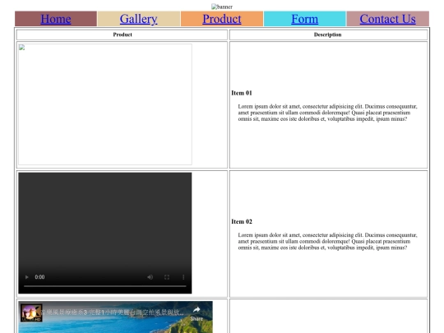
Task: Enter fullscreen on the Item 02 video
Action: point(167,277)
